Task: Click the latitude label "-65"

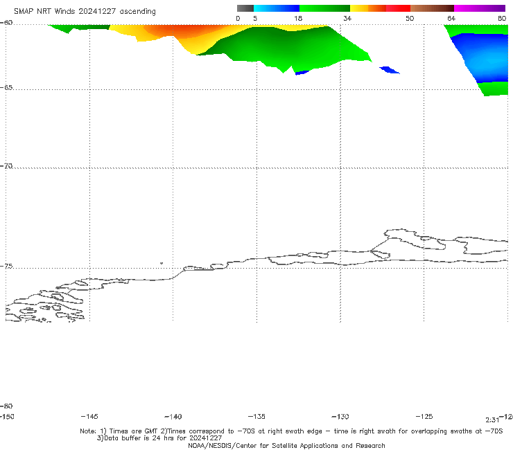Action: coord(6,88)
